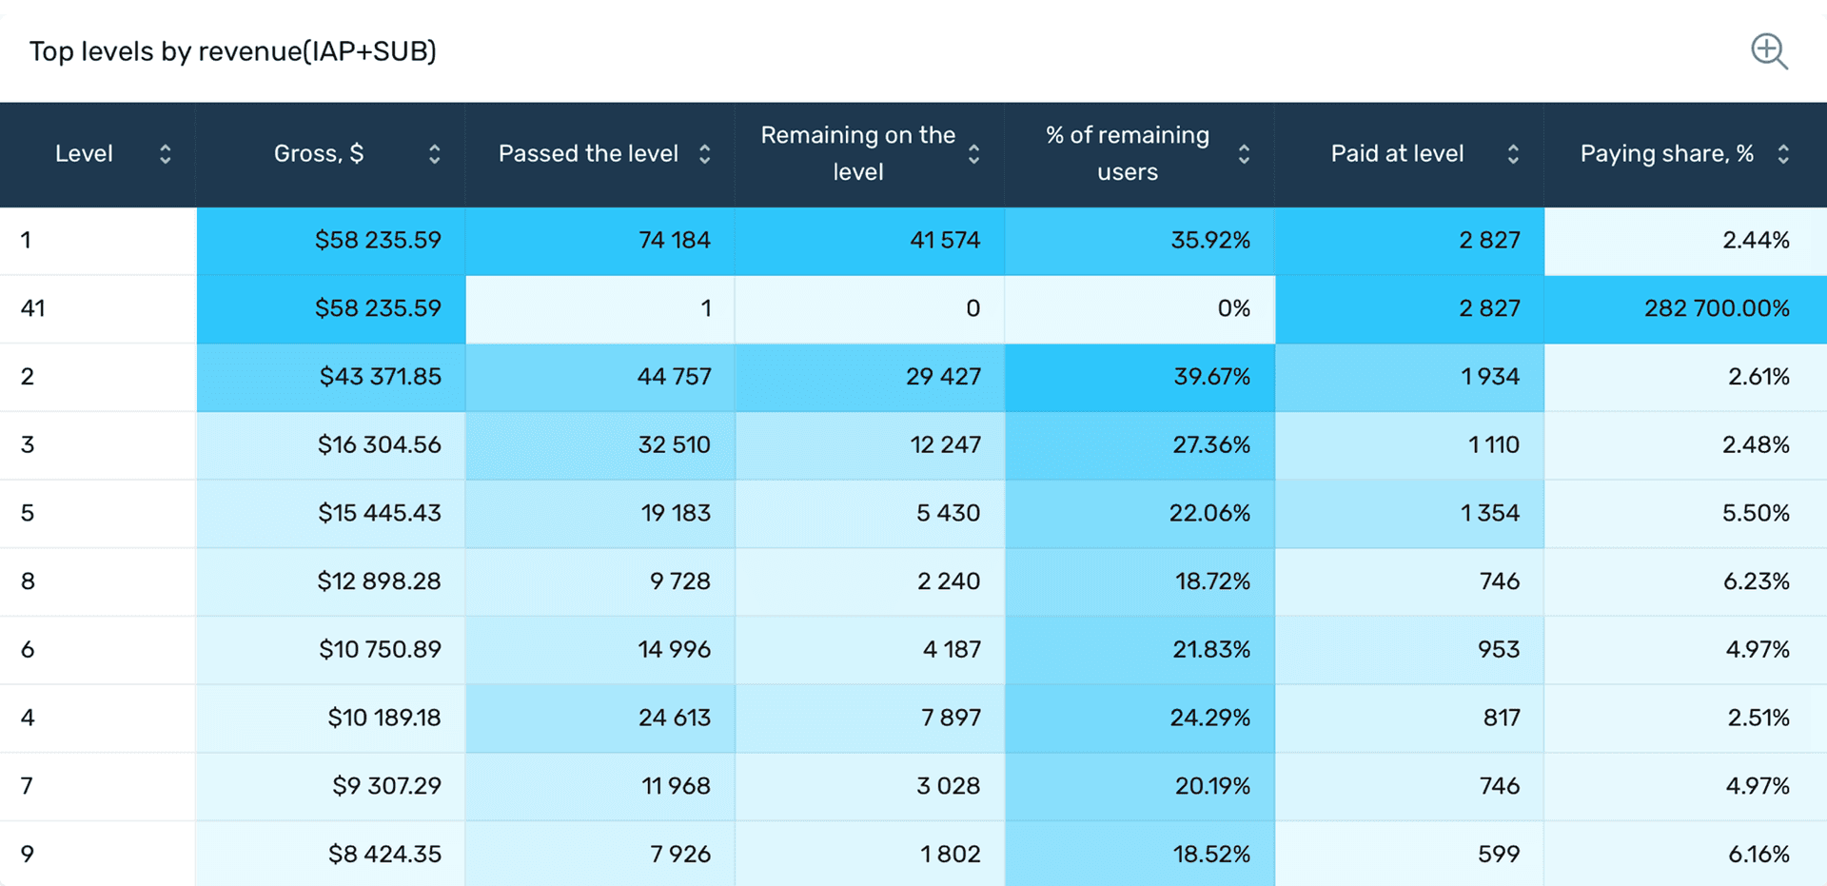The width and height of the screenshot is (1827, 886).
Task: Sort the table by the Level column
Action: pyautogui.click(x=166, y=154)
